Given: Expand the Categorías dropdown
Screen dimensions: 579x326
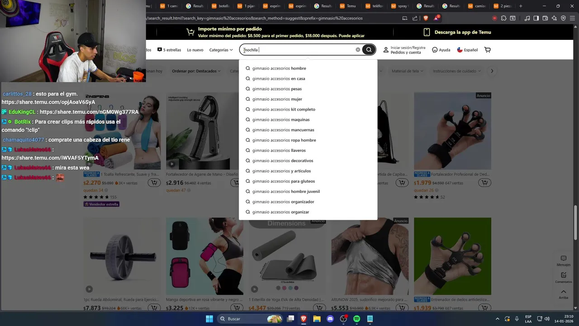Looking at the screenshot, I should [x=221, y=50].
